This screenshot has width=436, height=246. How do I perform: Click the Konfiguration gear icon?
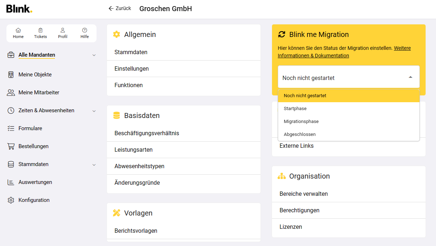[x=11, y=200]
